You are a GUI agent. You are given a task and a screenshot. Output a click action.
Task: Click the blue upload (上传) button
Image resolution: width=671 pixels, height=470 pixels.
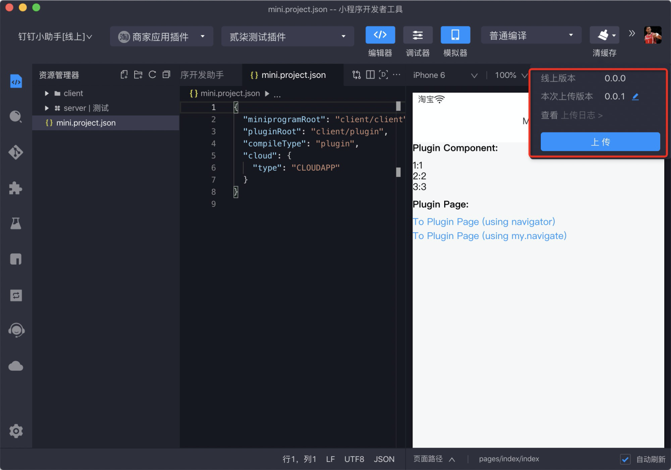[x=600, y=142]
